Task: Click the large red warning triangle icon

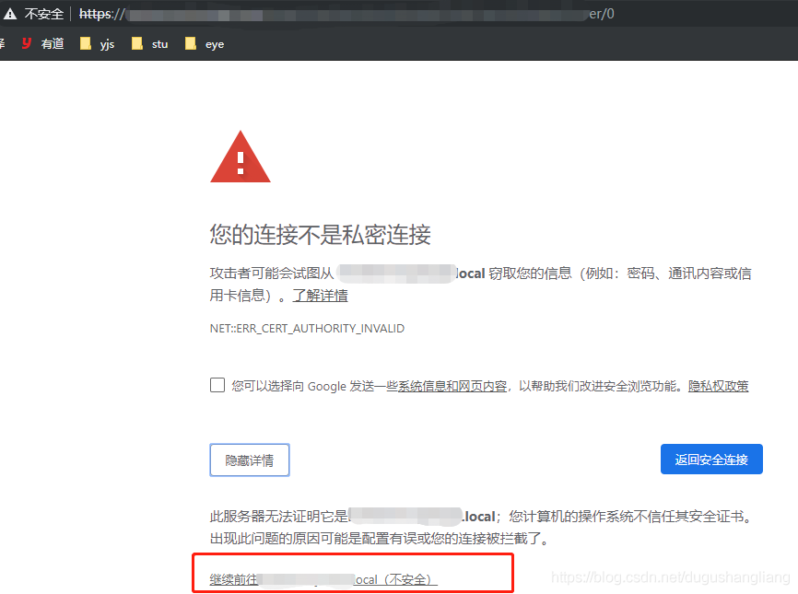Action: pos(240,157)
